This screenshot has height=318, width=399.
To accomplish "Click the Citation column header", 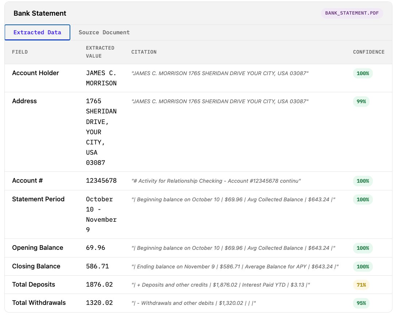I will tap(144, 52).
